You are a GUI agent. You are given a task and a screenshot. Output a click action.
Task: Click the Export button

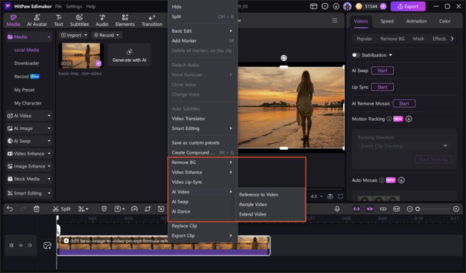408,6
